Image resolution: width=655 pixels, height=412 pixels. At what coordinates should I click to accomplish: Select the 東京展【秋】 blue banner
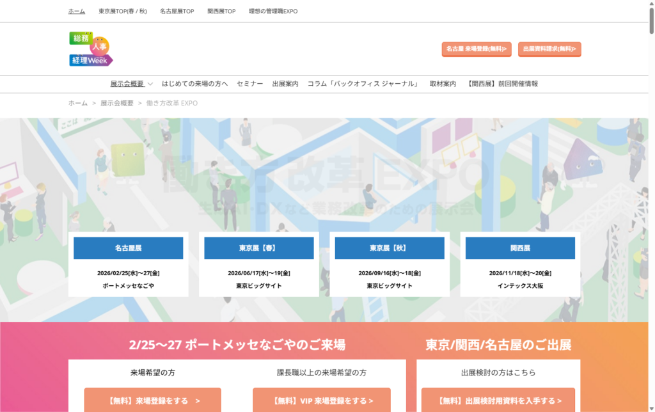tap(389, 248)
